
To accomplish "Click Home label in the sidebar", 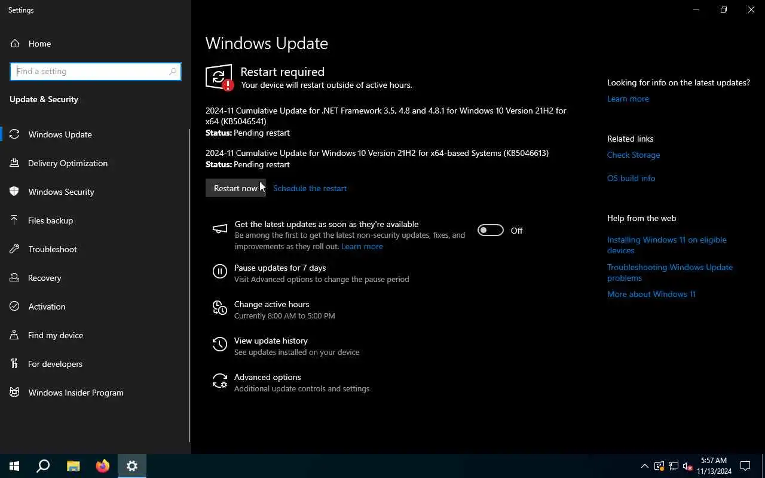I will point(39,44).
